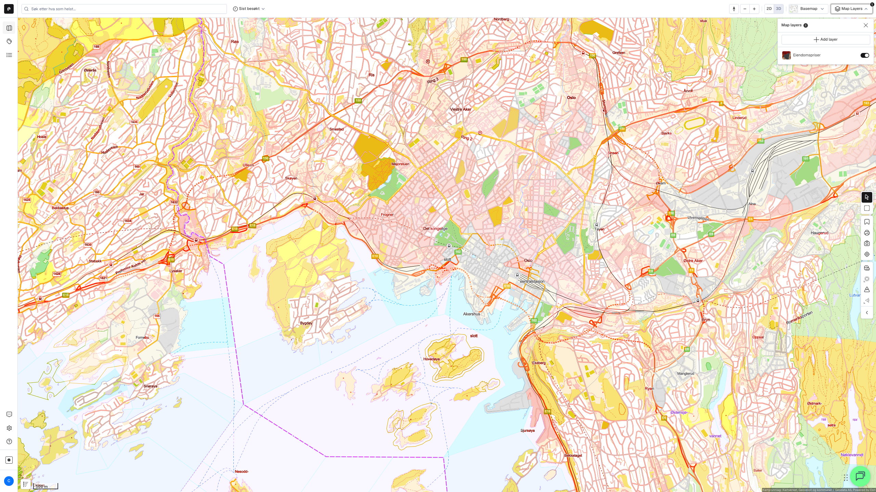876x492 pixels.
Task: Click the Sjursøya label on map
Action: click(527, 430)
